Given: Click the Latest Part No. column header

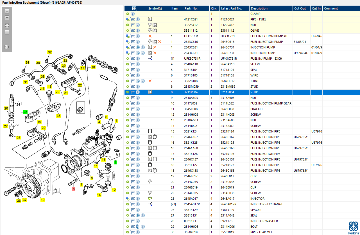Looking at the screenshot, I should point(234,8).
